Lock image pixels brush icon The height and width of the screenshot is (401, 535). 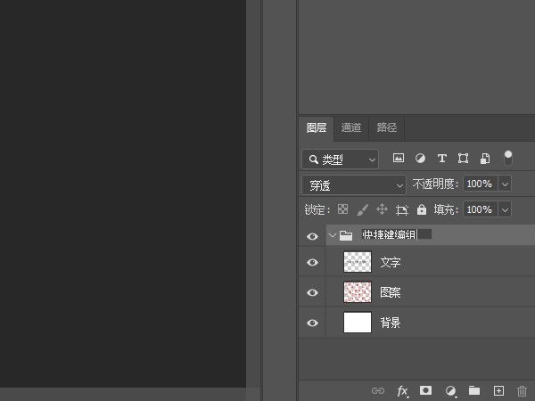coord(362,209)
